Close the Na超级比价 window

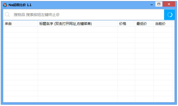tap(169, 4)
